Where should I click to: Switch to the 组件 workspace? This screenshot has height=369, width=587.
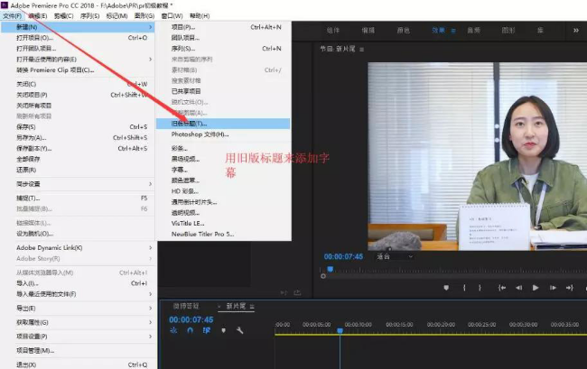(x=333, y=31)
